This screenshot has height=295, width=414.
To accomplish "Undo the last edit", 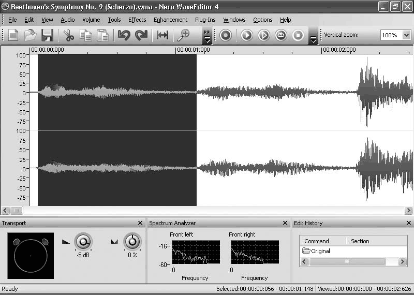I will point(124,35).
